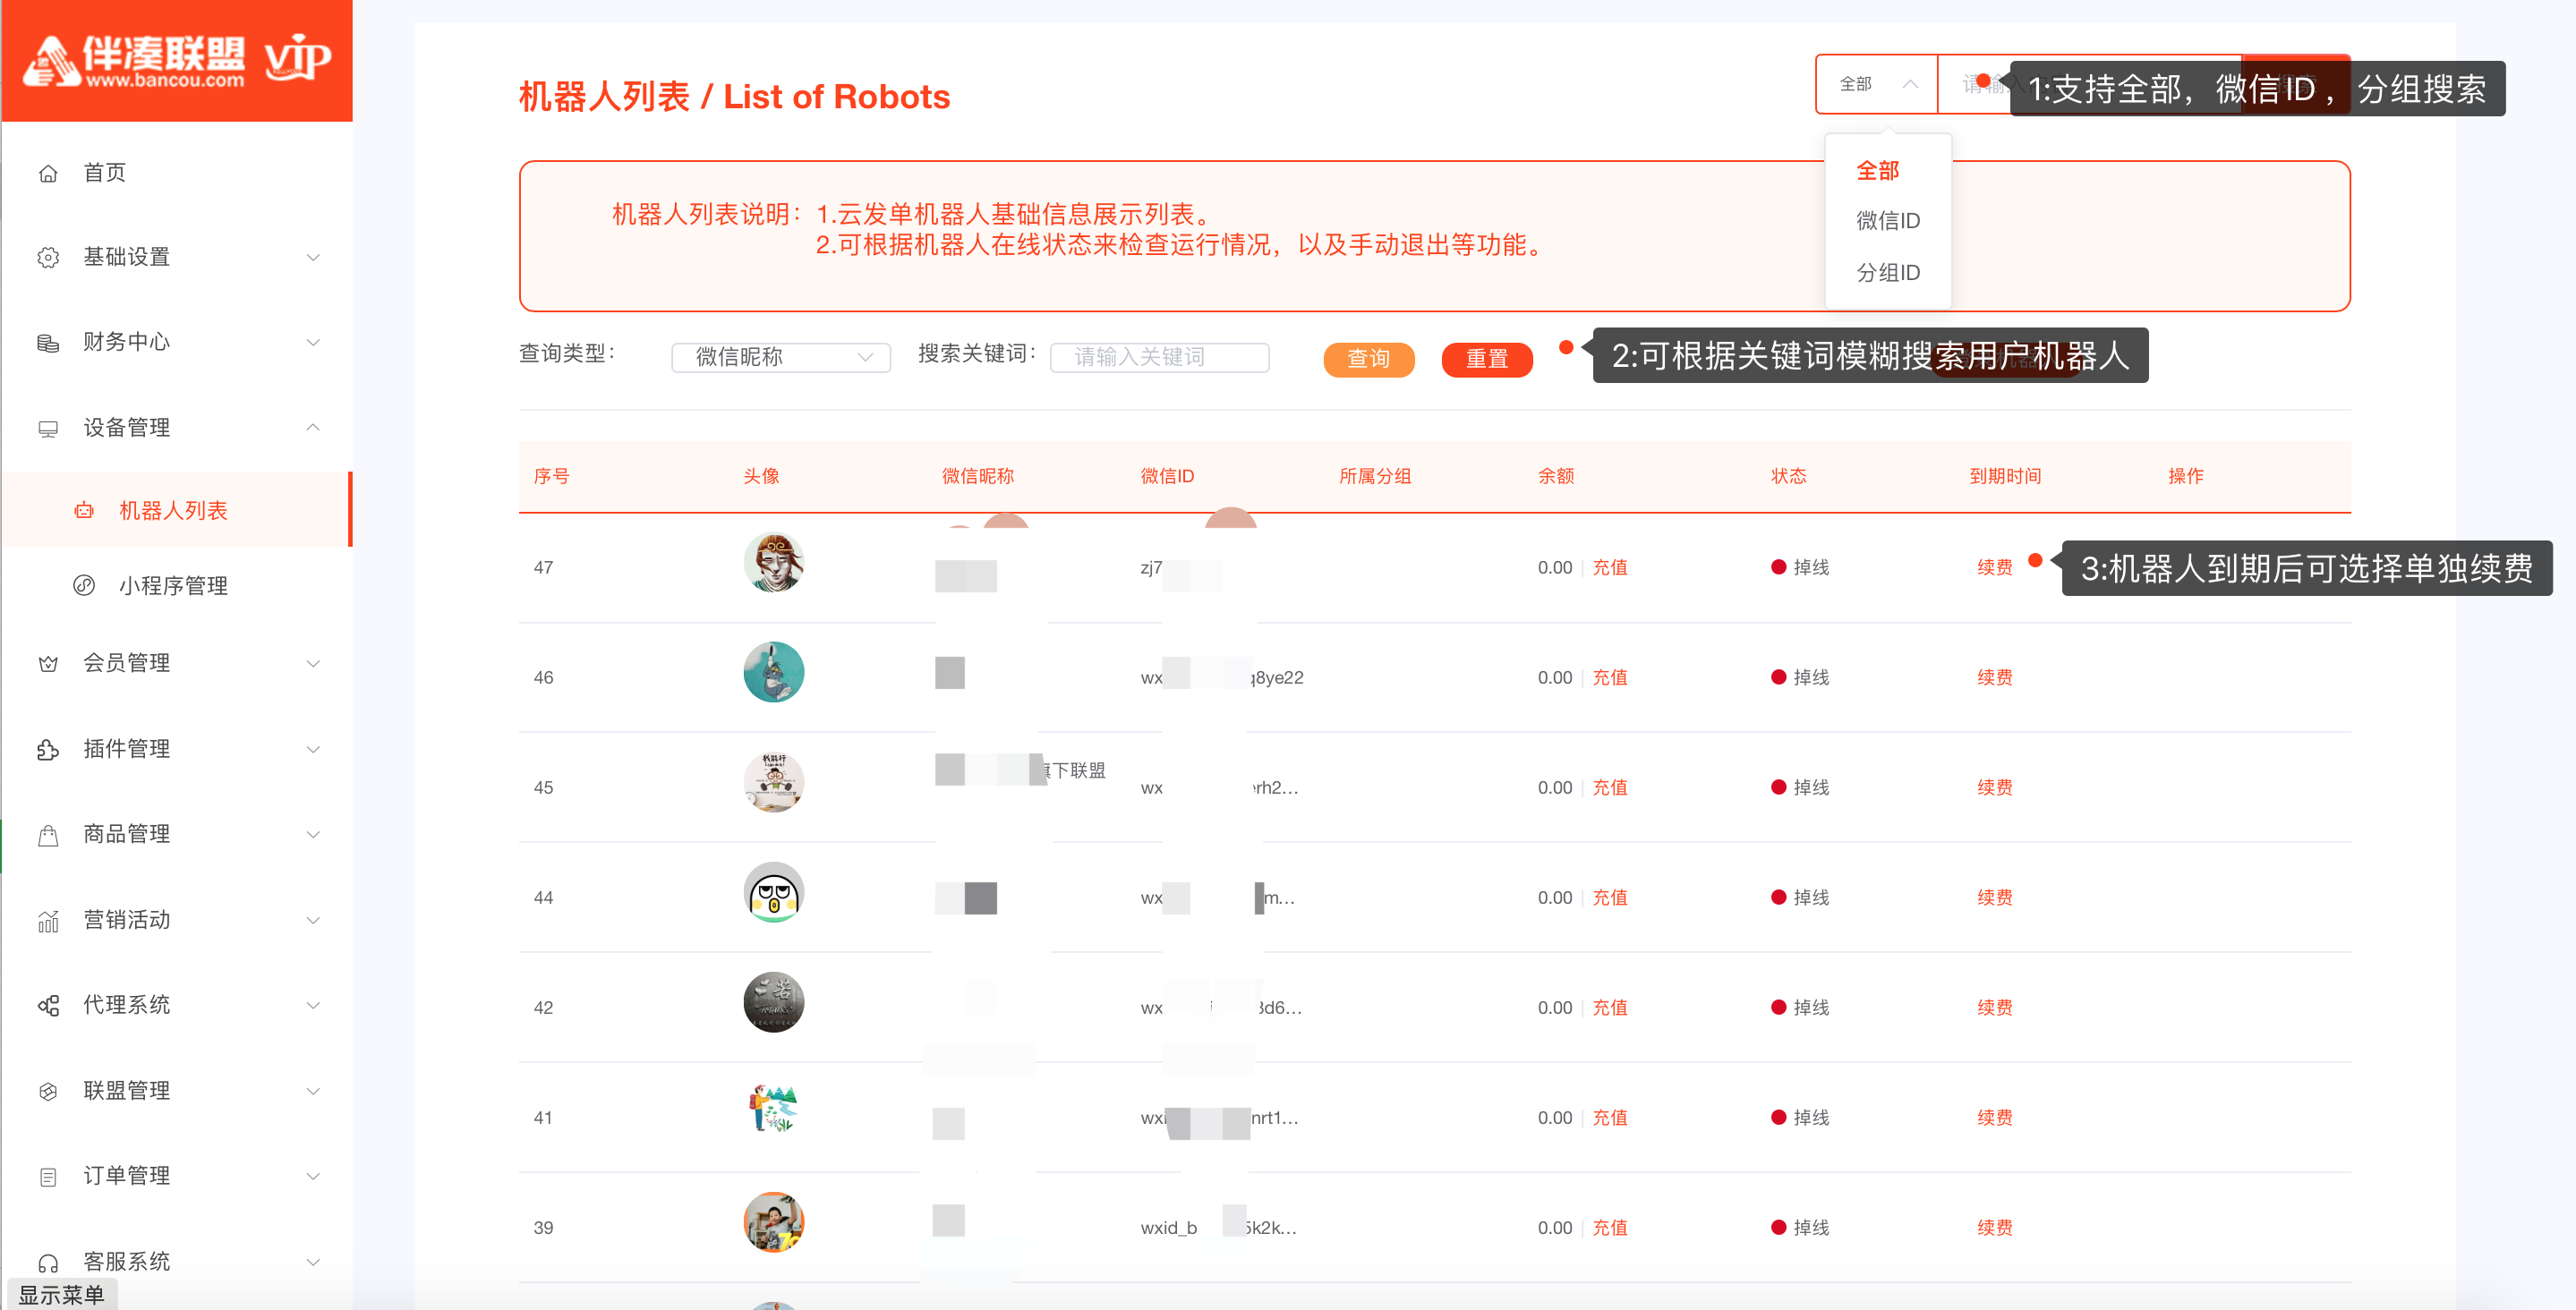Expand the 插件管理 menu chevron

[x=313, y=749]
